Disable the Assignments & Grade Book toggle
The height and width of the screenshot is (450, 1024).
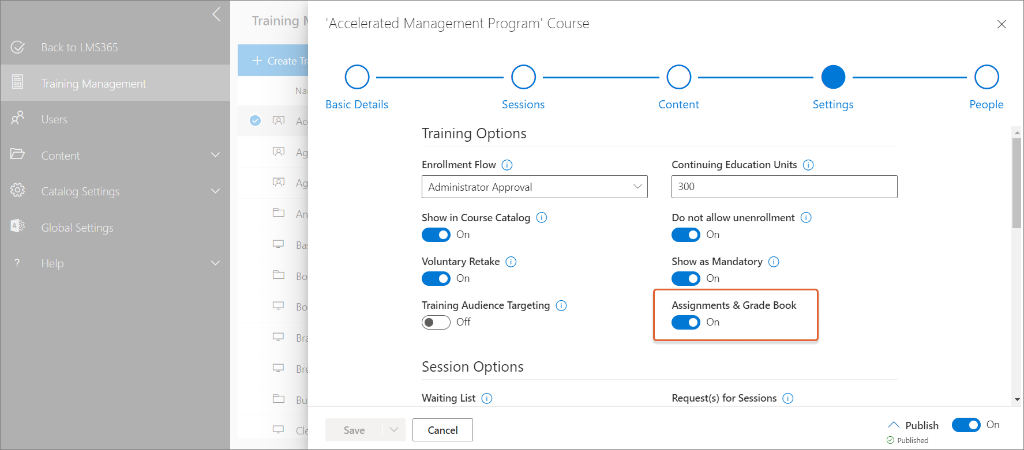coord(686,322)
